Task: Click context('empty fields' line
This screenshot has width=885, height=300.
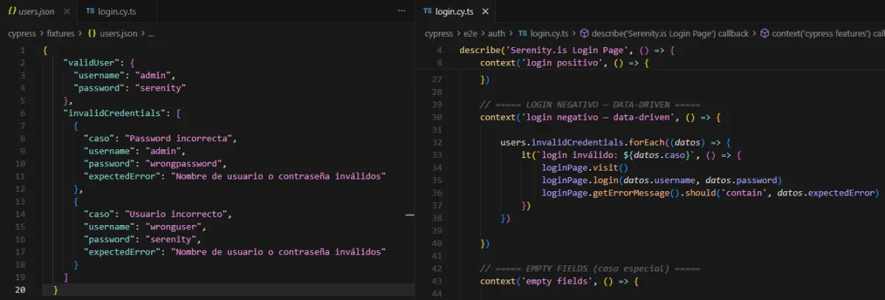Action: [558, 282]
